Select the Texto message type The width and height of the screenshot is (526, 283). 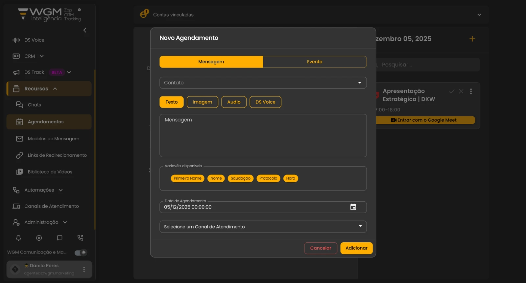[171, 102]
